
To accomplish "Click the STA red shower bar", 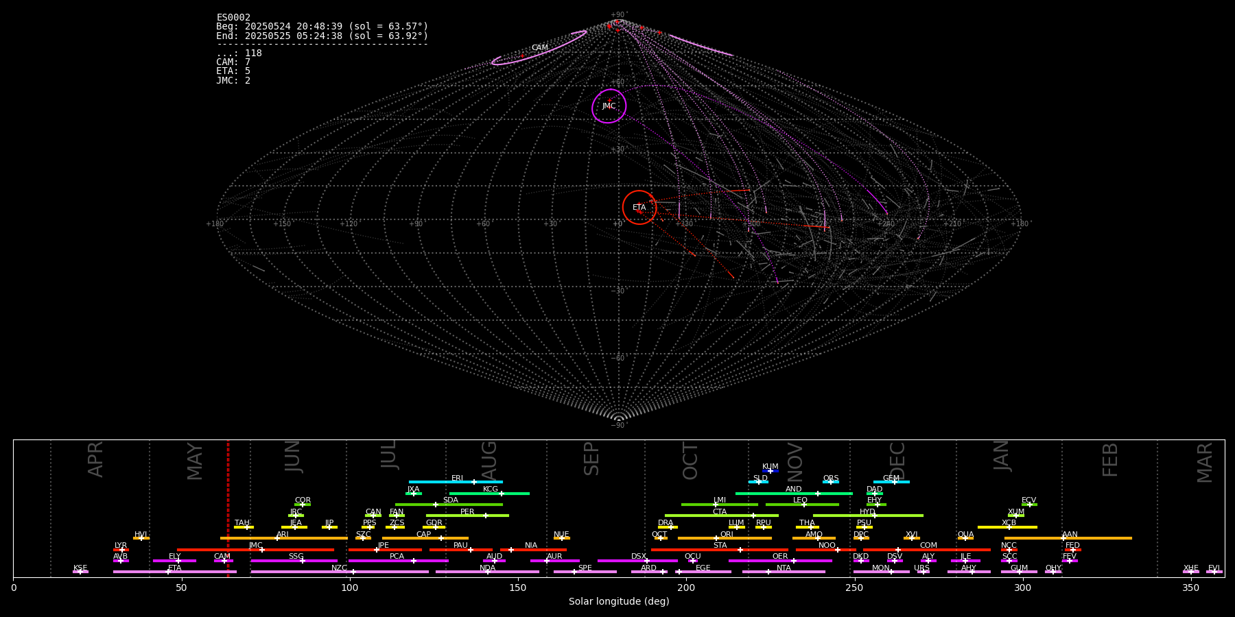I will (x=720, y=550).
